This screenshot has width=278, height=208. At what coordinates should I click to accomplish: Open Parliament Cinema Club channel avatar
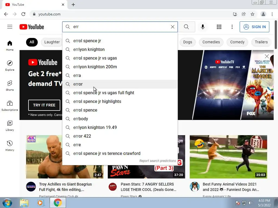pyautogui.click(x=31, y=187)
